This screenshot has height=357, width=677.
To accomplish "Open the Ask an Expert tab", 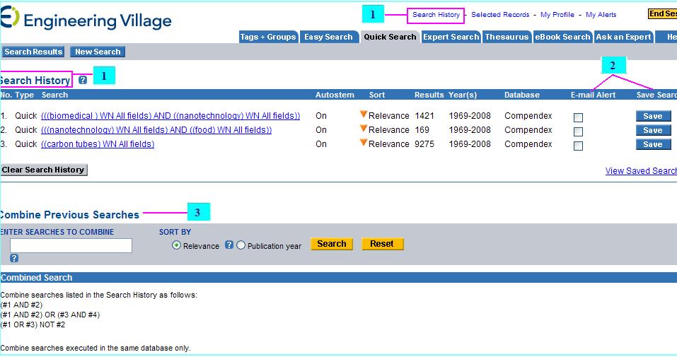I will point(623,37).
